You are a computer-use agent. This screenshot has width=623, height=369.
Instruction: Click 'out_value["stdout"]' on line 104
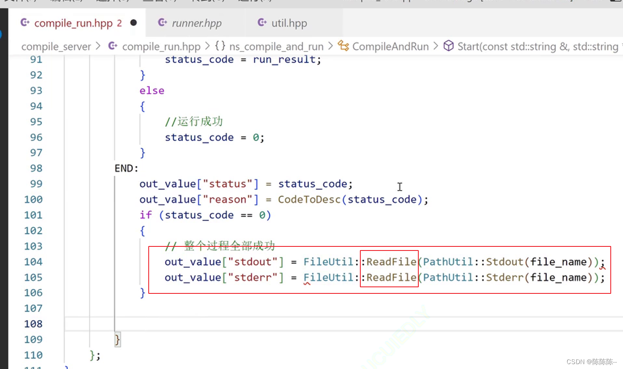[x=224, y=262]
